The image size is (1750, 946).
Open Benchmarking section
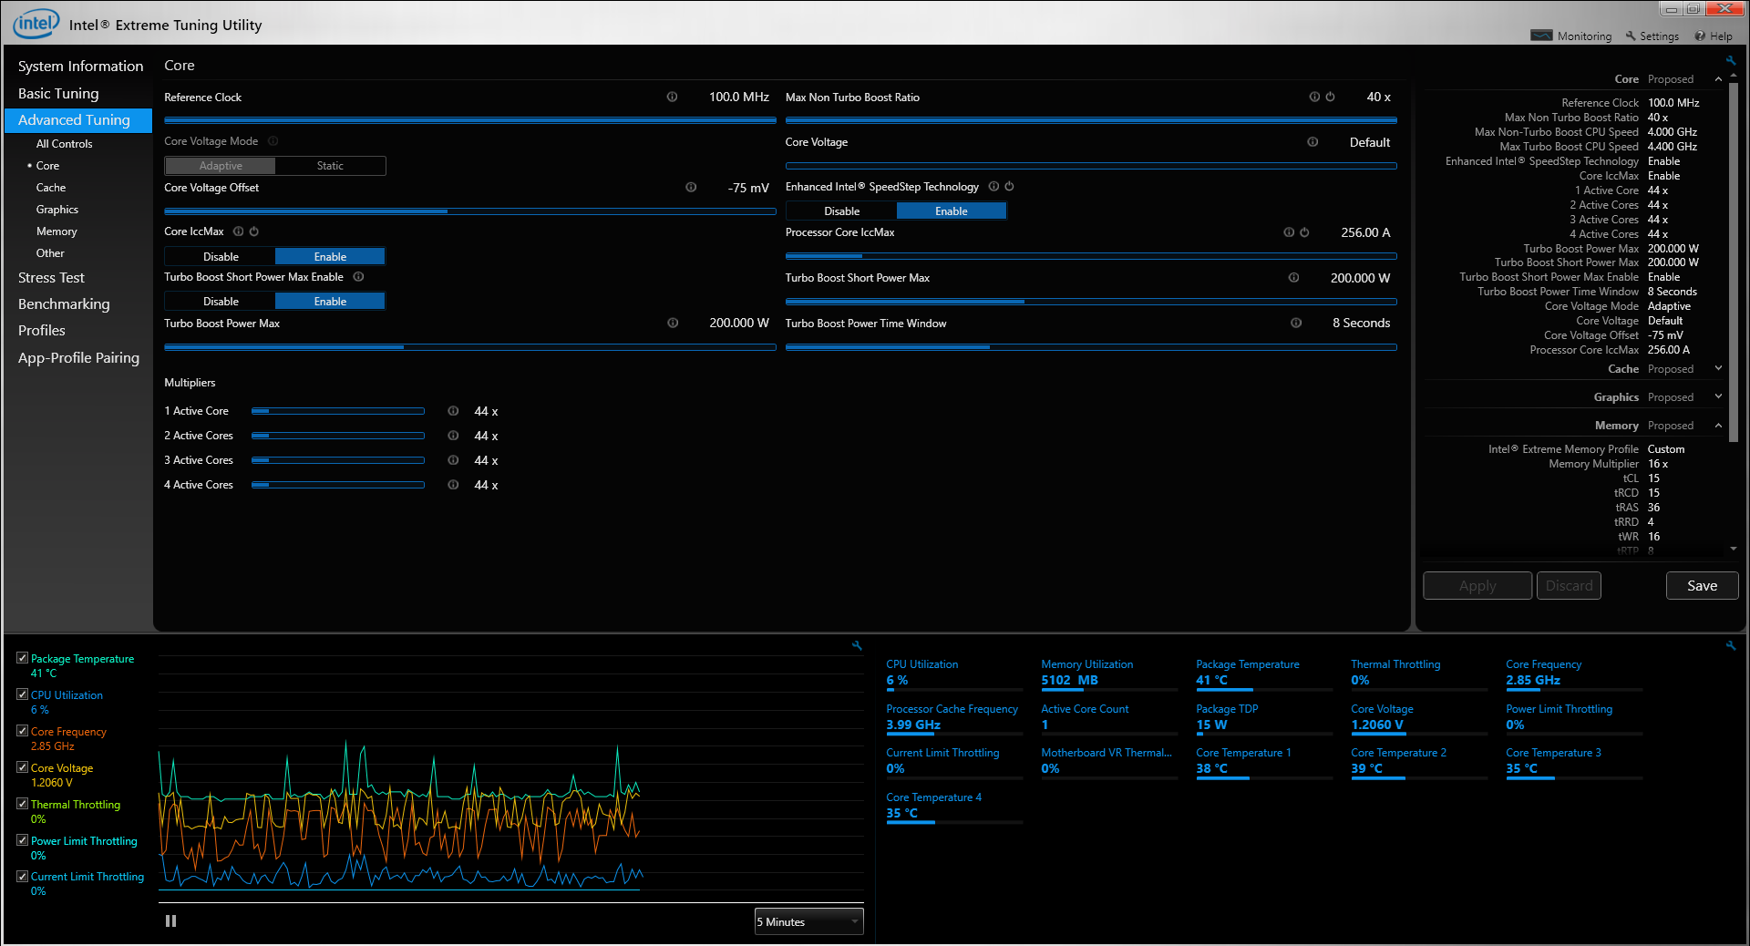tap(64, 303)
